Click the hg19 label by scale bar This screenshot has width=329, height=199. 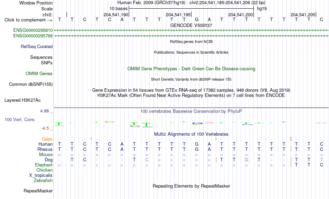262,9
